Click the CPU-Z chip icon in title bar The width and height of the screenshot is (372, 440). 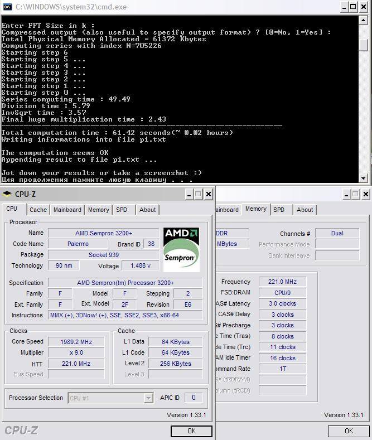click(7, 194)
